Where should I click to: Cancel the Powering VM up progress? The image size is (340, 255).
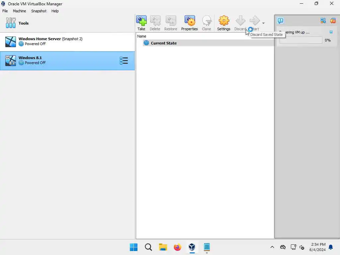(331, 32)
